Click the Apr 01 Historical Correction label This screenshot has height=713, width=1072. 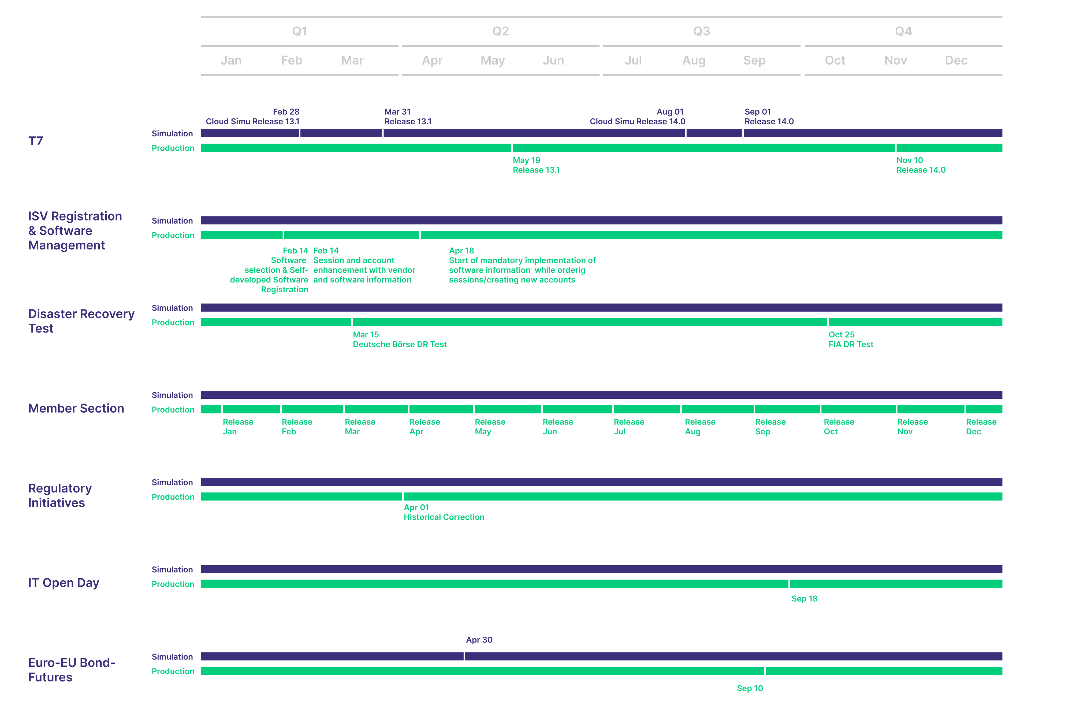(x=444, y=512)
